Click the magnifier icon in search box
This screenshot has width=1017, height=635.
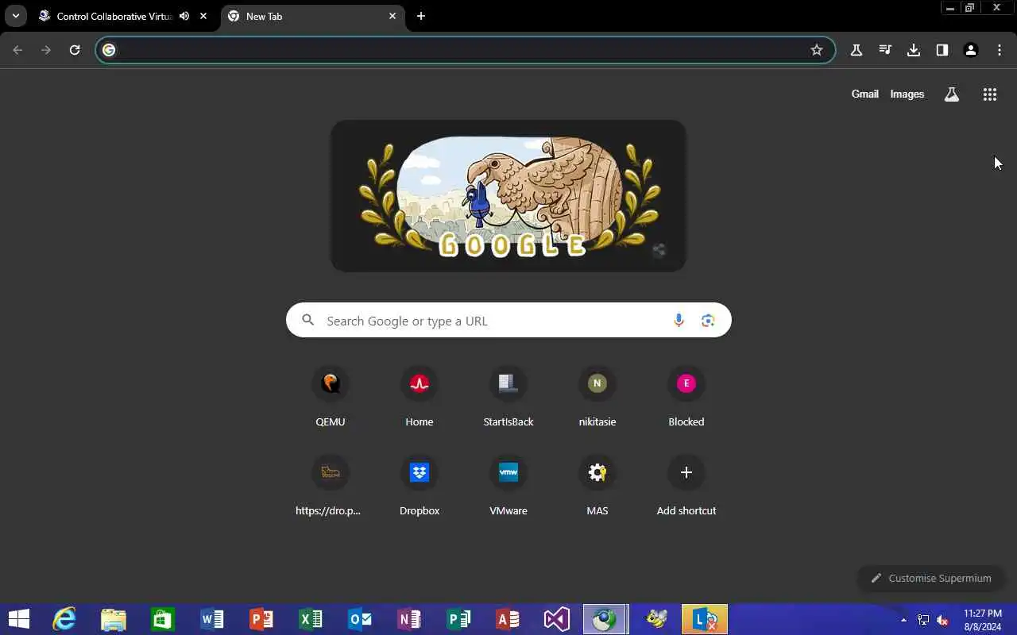click(x=308, y=320)
